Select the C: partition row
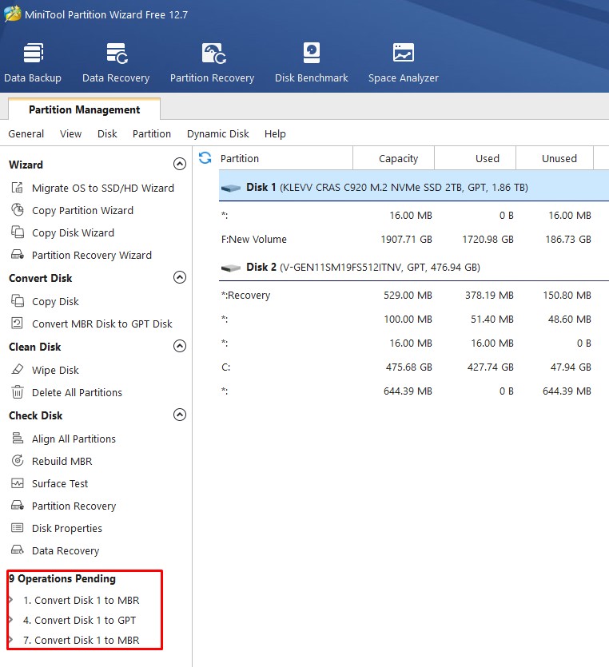609x667 pixels. (414, 367)
